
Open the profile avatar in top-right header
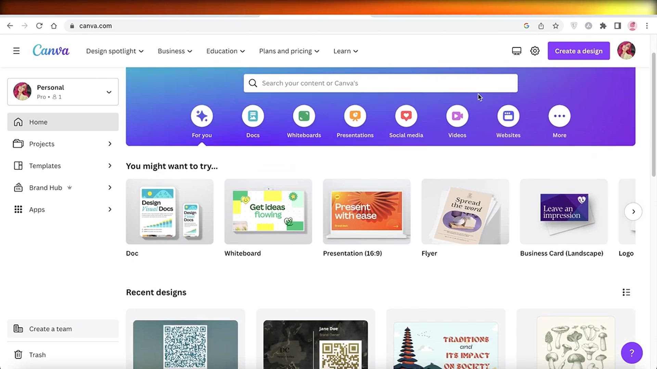(626, 51)
